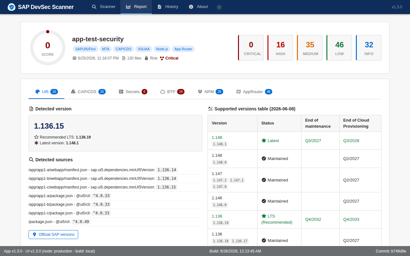Screen dimensions: 410x256
Task: Click the v1.3.0 version label
Action: click(x=397, y=7)
